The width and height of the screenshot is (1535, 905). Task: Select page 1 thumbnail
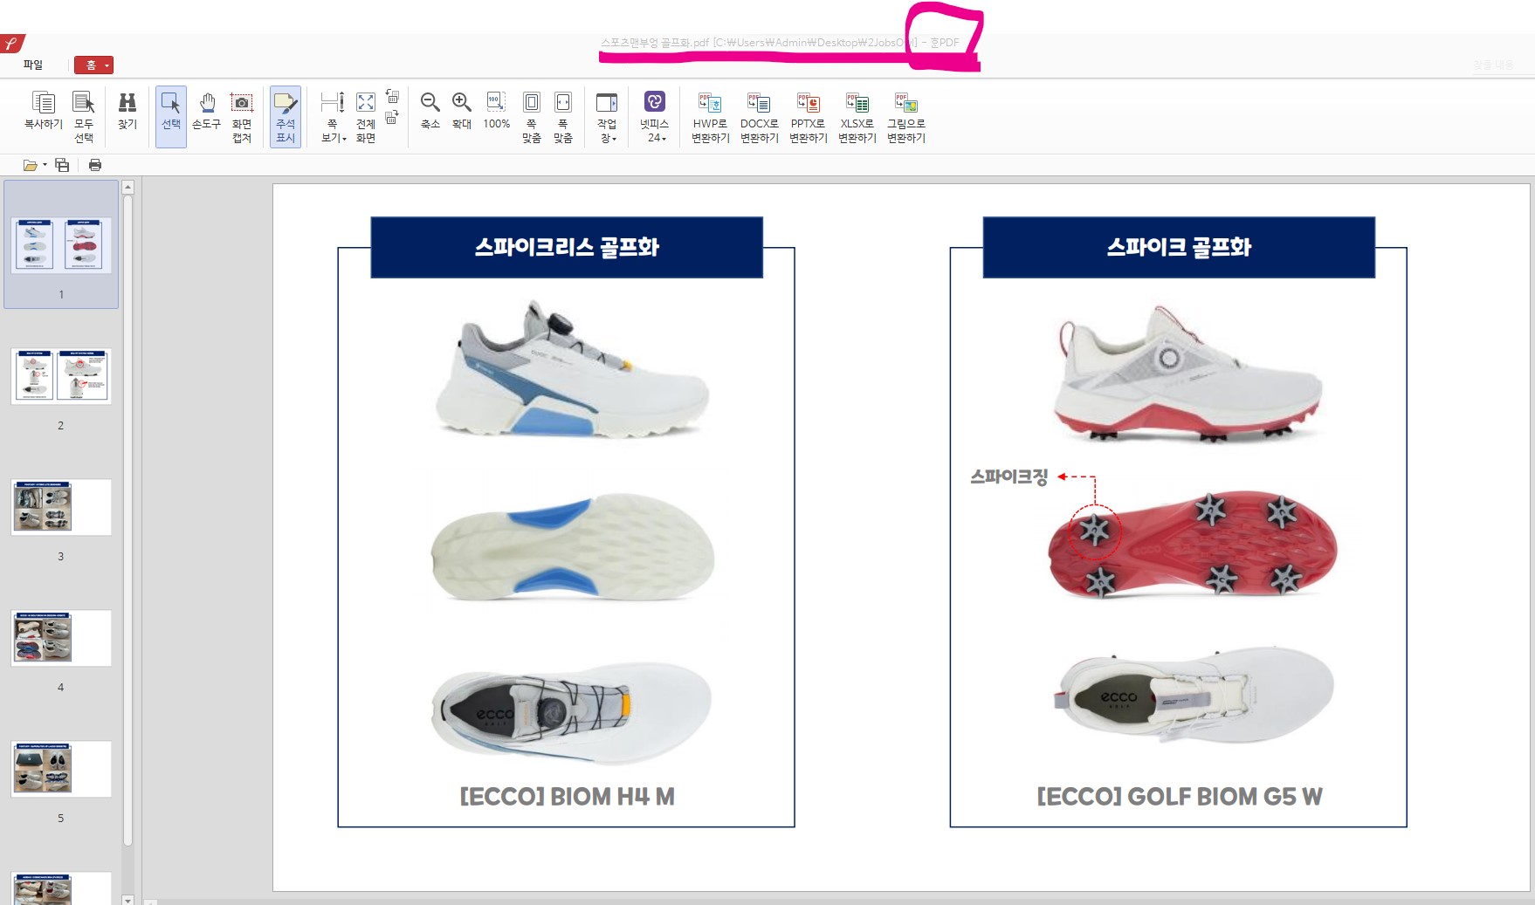click(61, 244)
